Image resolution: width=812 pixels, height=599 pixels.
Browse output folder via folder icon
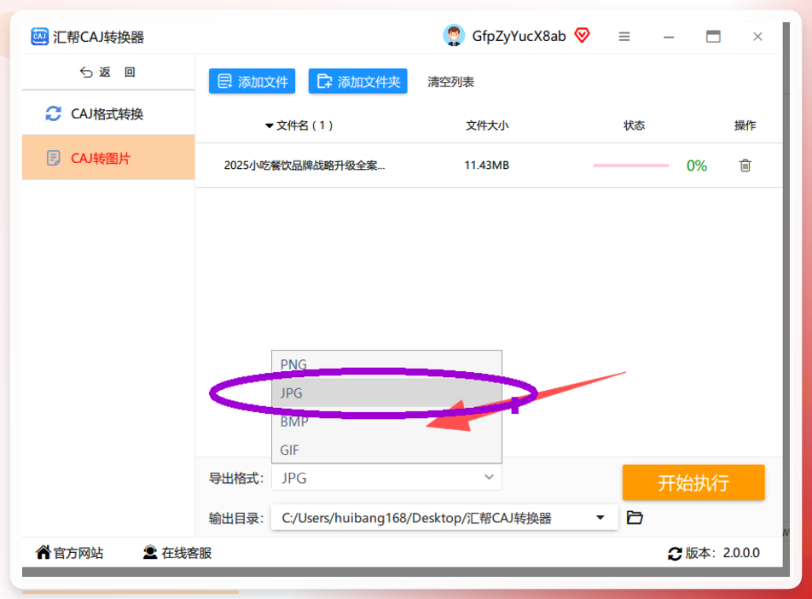(635, 517)
